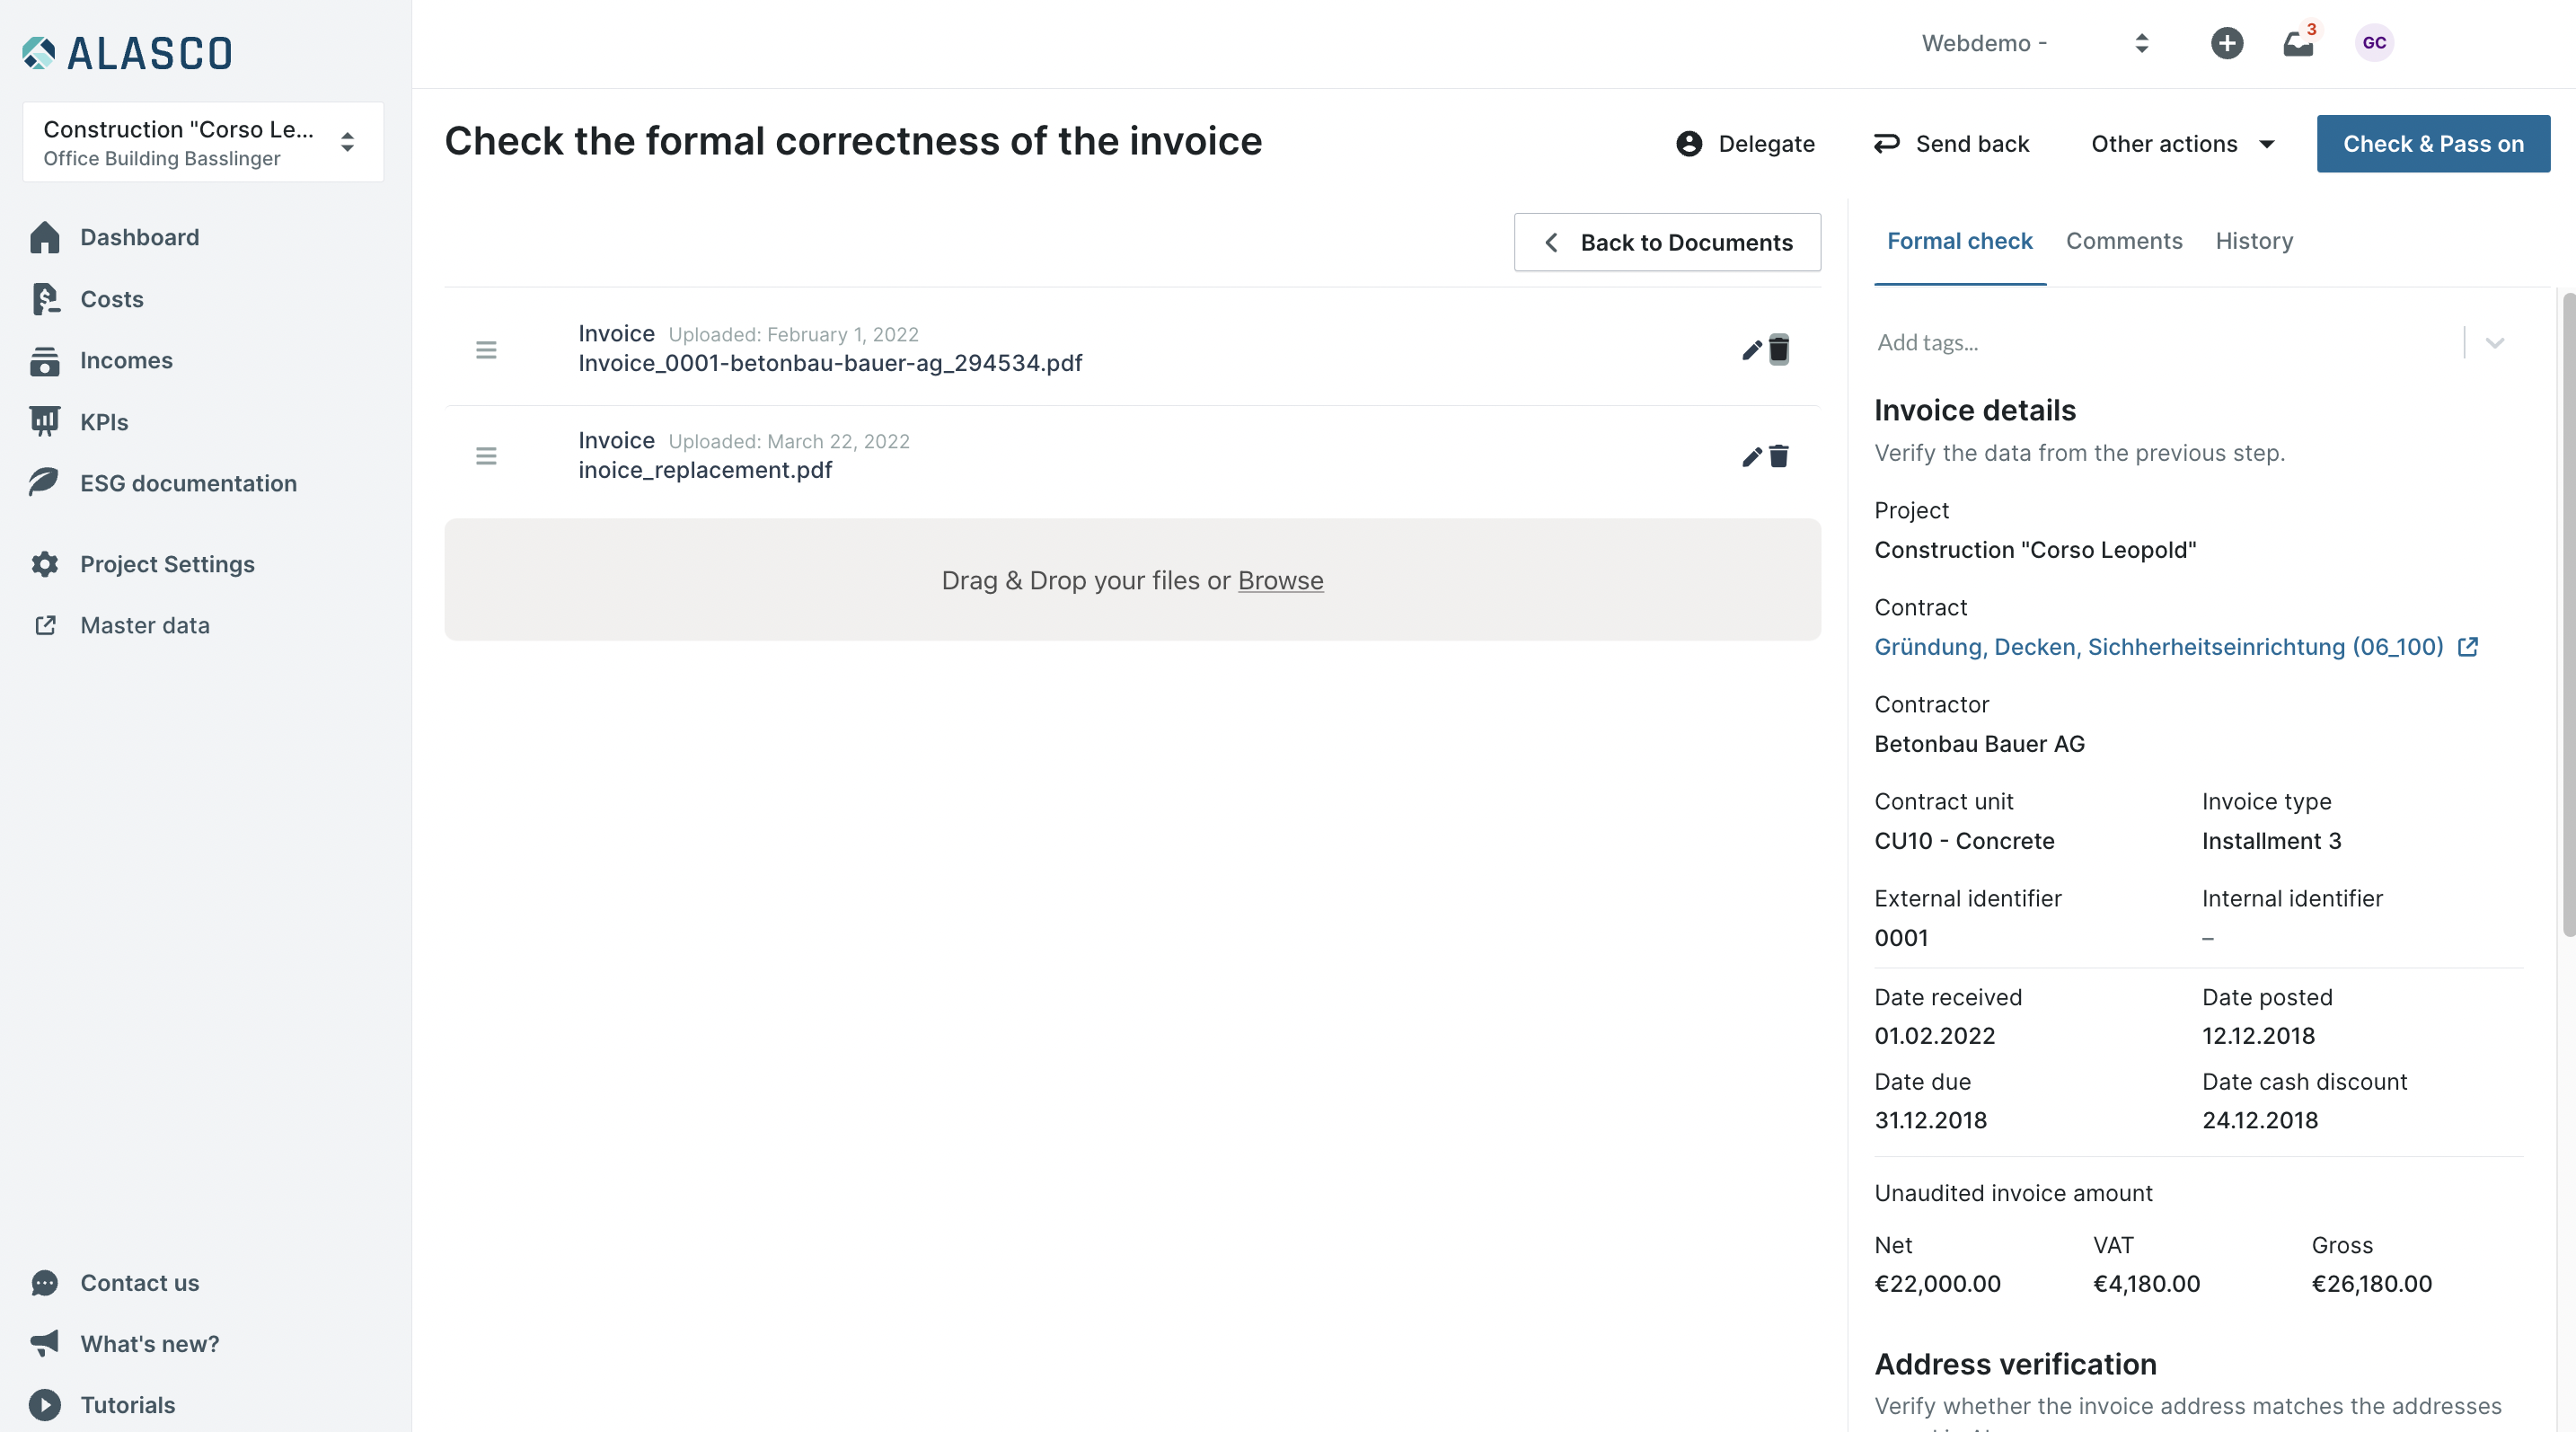
Task: Open the contract external link icon
Action: (x=2467, y=647)
